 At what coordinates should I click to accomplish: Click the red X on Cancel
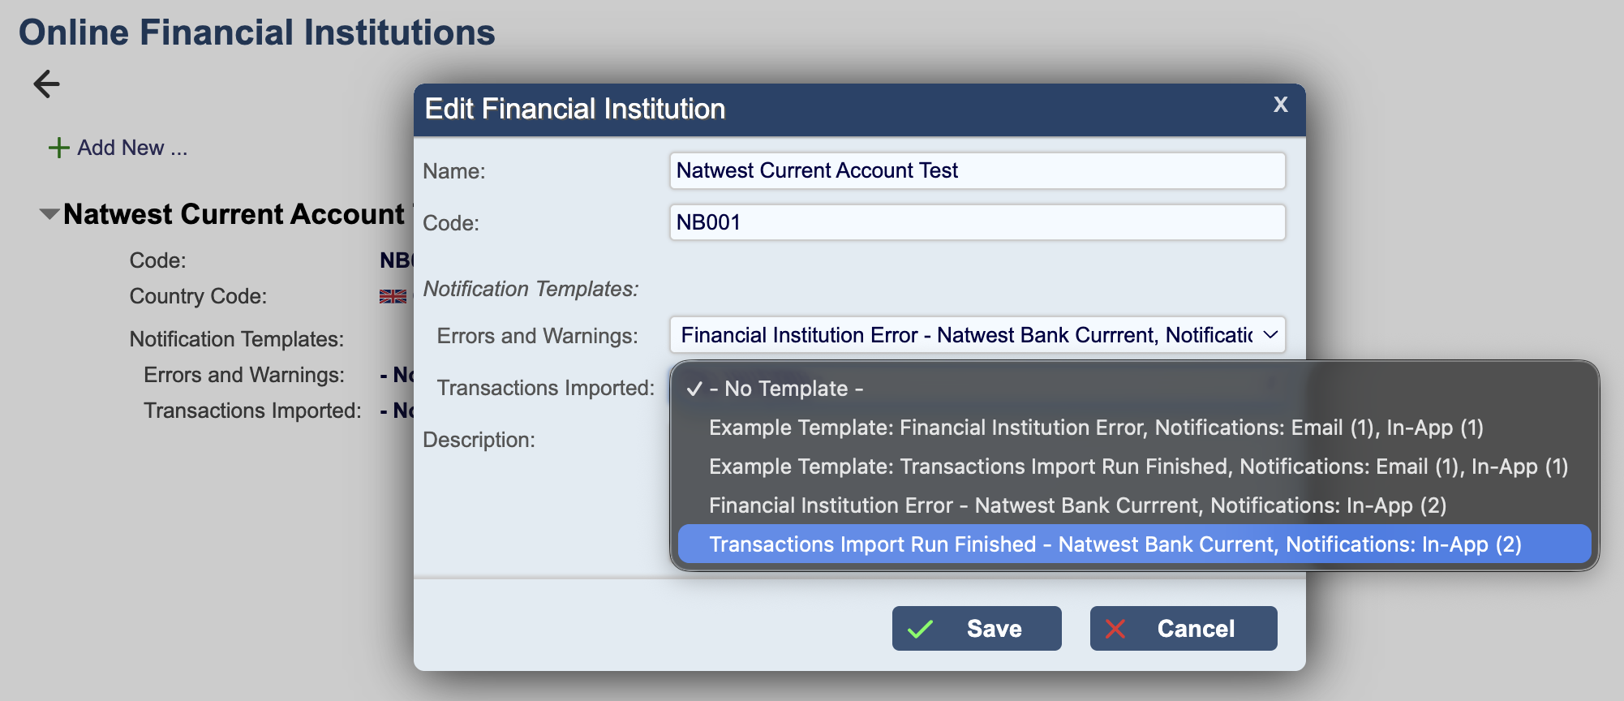coord(1115,629)
